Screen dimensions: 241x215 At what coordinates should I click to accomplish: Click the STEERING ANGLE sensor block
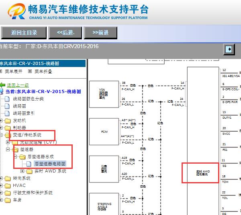[x=104, y=204]
